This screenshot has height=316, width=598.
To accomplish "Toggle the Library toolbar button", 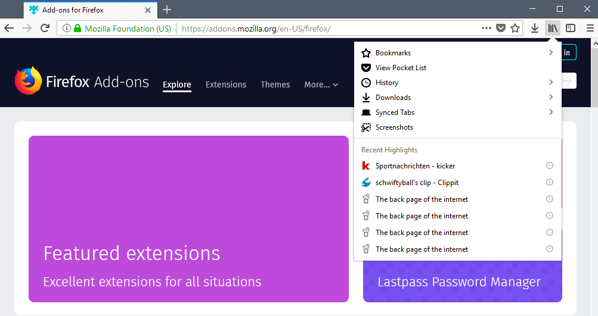I will tap(553, 28).
